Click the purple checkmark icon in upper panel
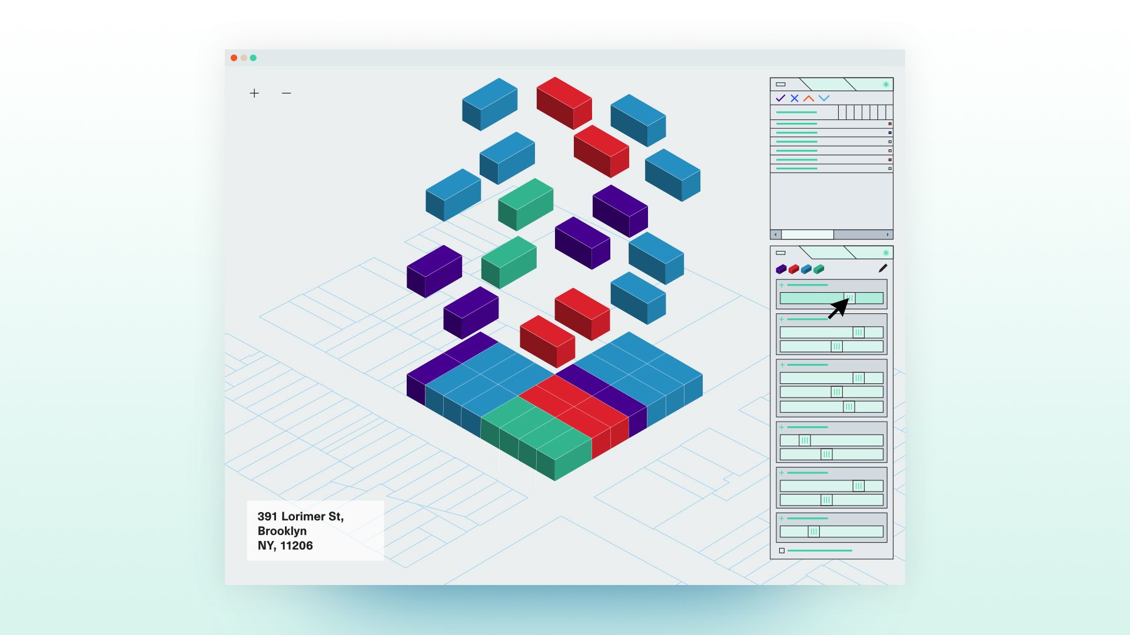The image size is (1130, 635). click(780, 98)
